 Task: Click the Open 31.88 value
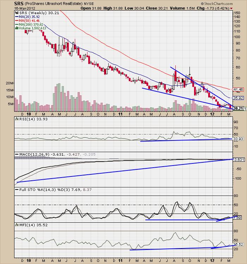pos(91,8)
